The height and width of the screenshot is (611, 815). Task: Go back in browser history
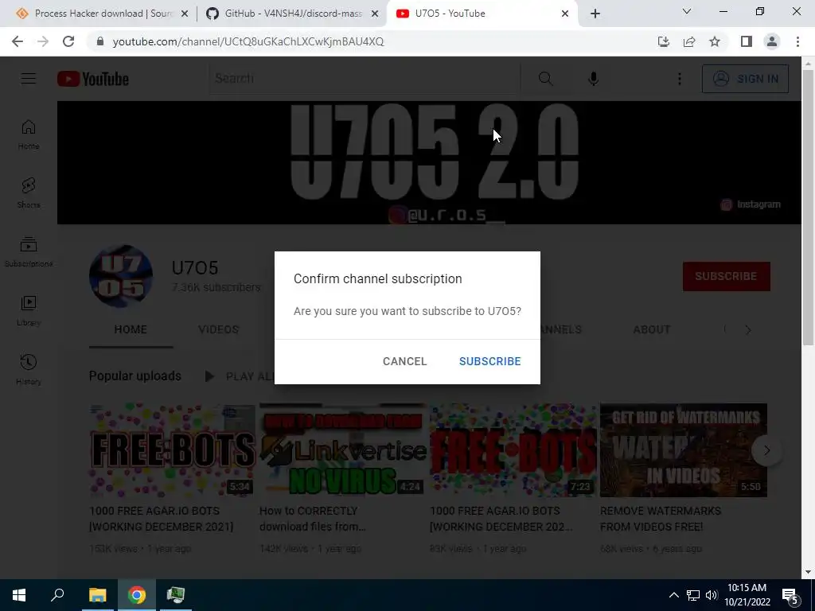(x=18, y=41)
